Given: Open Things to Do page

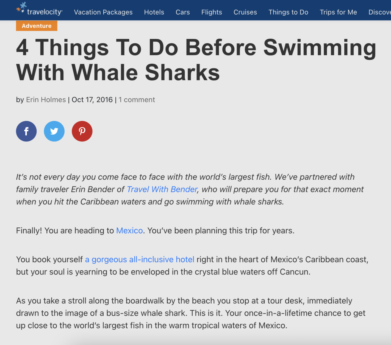Looking at the screenshot, I should click(289, 12).
